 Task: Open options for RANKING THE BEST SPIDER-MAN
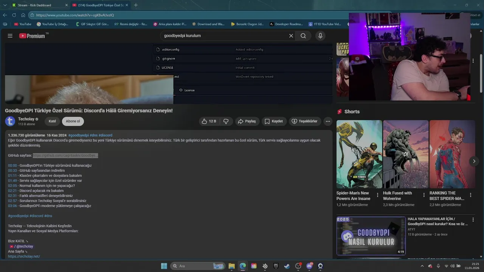coord(470,195)
